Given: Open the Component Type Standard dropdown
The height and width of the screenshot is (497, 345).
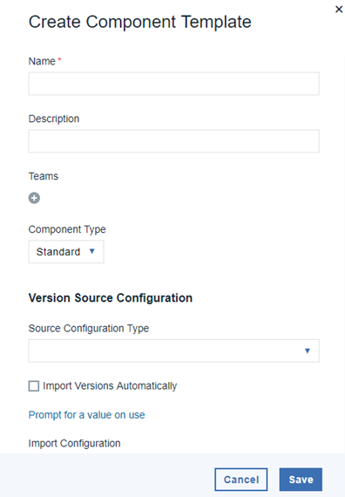Looking at the screenshot, I should coord(66,252).
